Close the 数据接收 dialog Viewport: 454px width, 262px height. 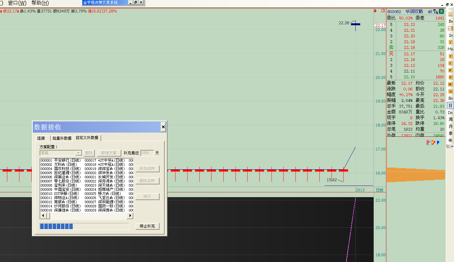pos(163,127)
